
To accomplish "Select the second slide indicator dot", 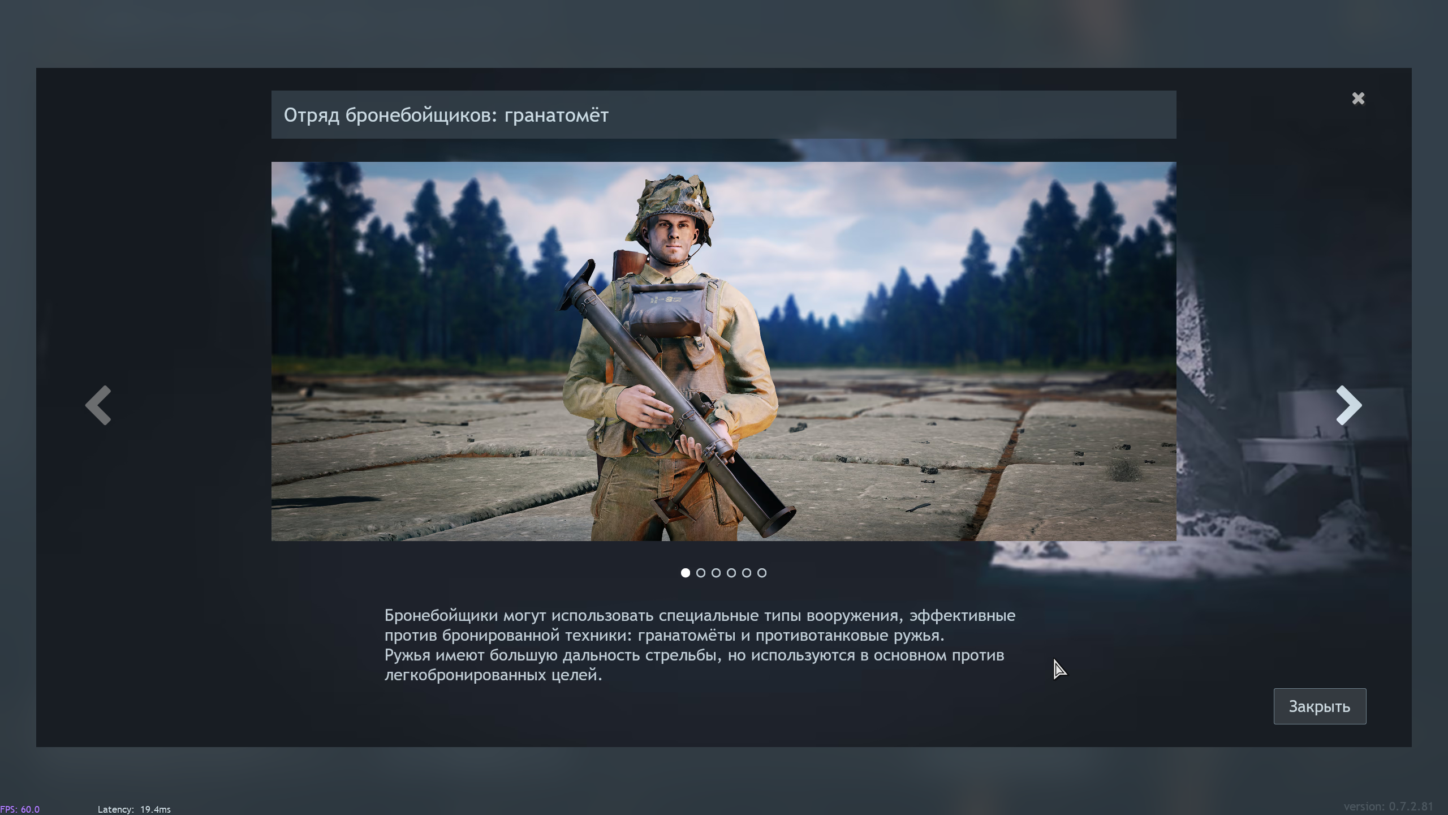I will [700, 573].
